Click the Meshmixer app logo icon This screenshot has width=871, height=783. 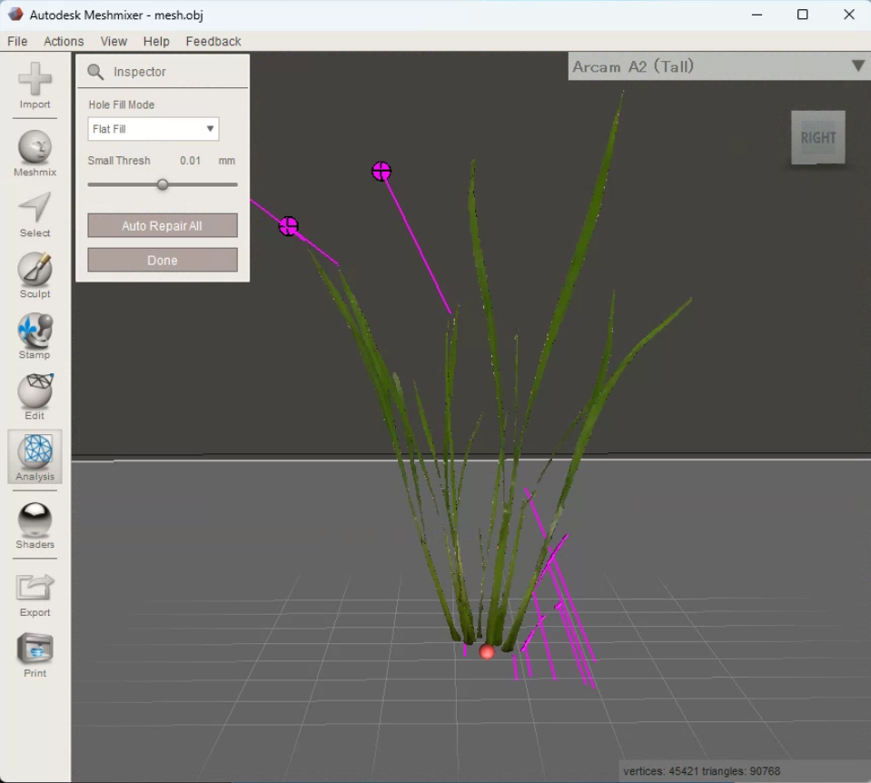[x=15, y=15]
